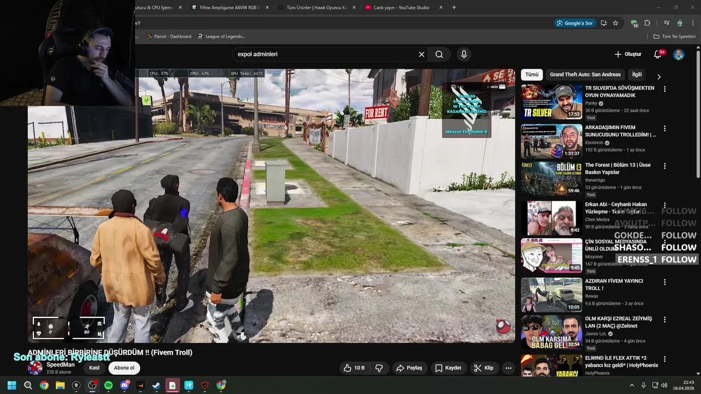The image size is (701, 394).
Task: Open the Chrome three-dot menu
Action: click(x=692, y=23)
